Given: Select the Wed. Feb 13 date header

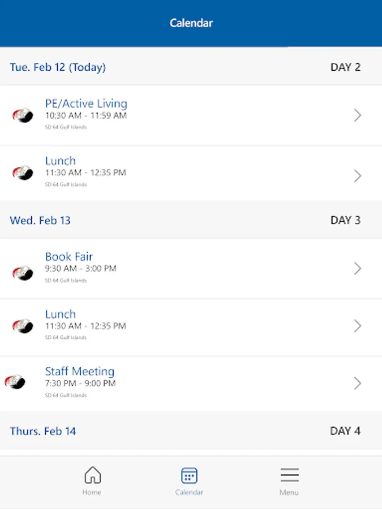Looking at the screenshot, I should [x=40, y=220].
